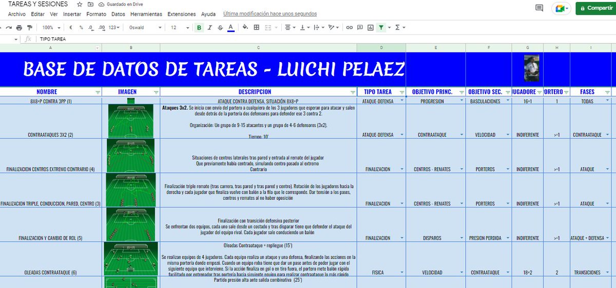Open the comment history icon
The height and width of the screenshot is (288, 616).
539,8
